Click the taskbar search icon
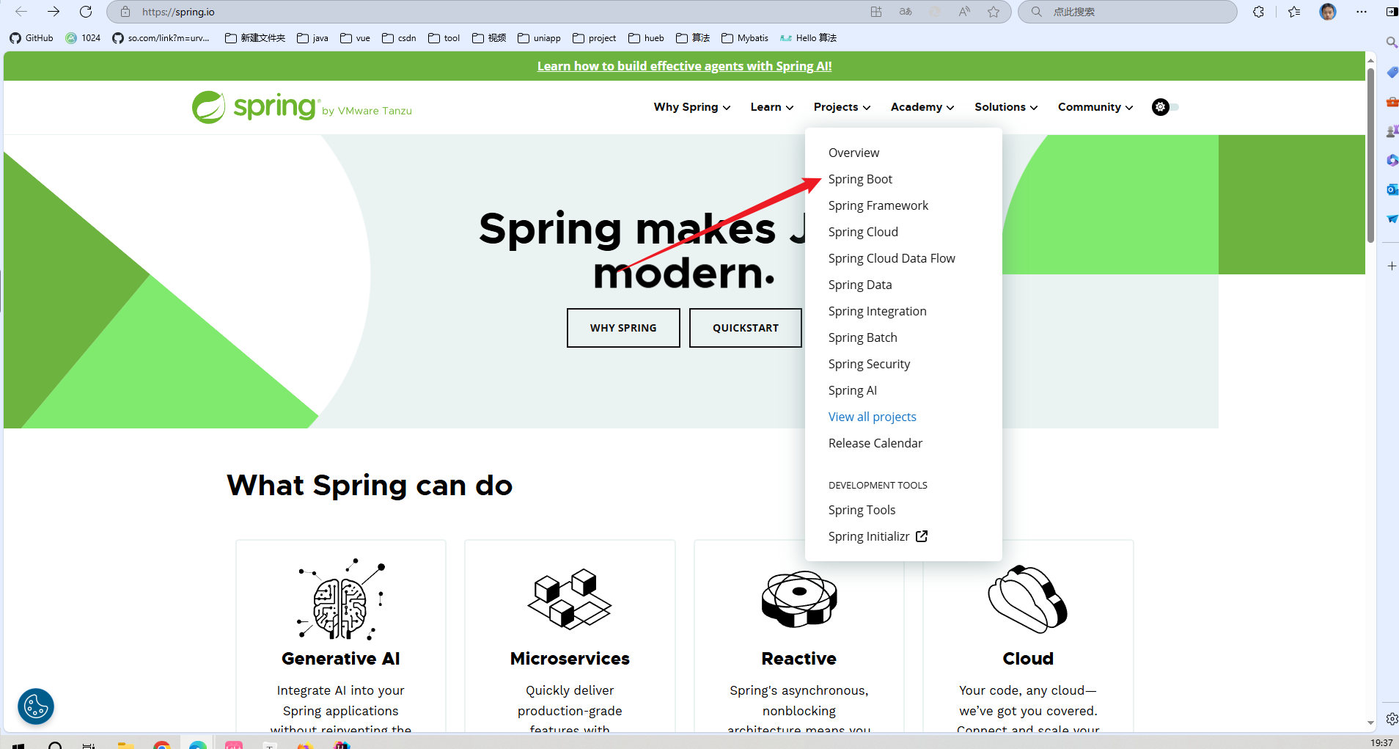The height and width of the screenshot is (749, 1399). 55,745
